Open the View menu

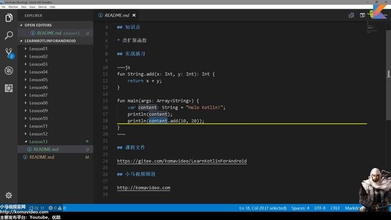click(x=23, y=7)
